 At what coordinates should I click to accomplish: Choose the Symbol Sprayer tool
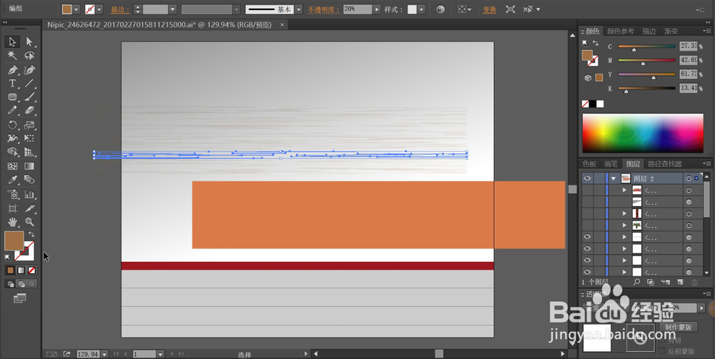tap(12, 194)
